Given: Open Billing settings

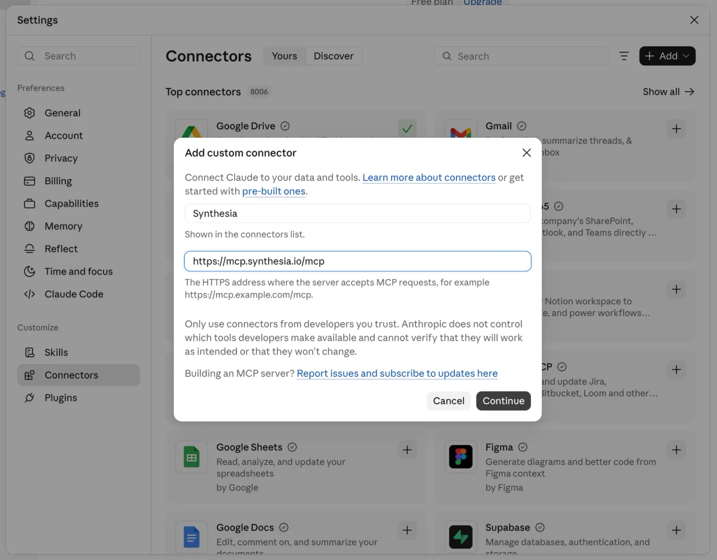Looking at the screenshot, I should (x=78, y=181).
